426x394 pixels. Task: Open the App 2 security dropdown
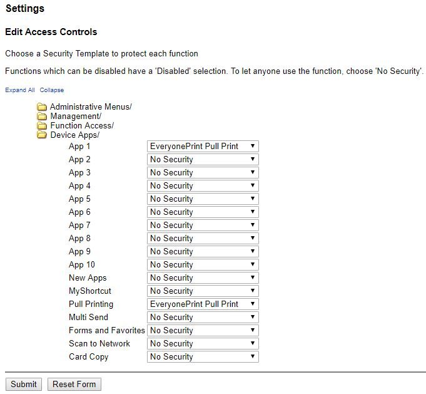point(203,160)
